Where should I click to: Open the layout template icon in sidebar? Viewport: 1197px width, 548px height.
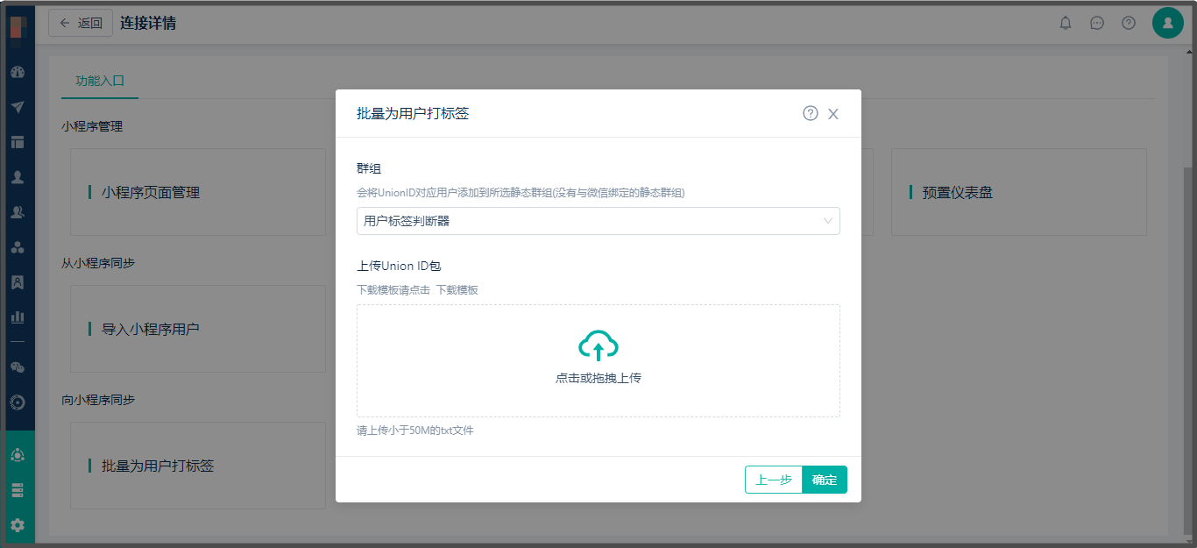point(18,142)
